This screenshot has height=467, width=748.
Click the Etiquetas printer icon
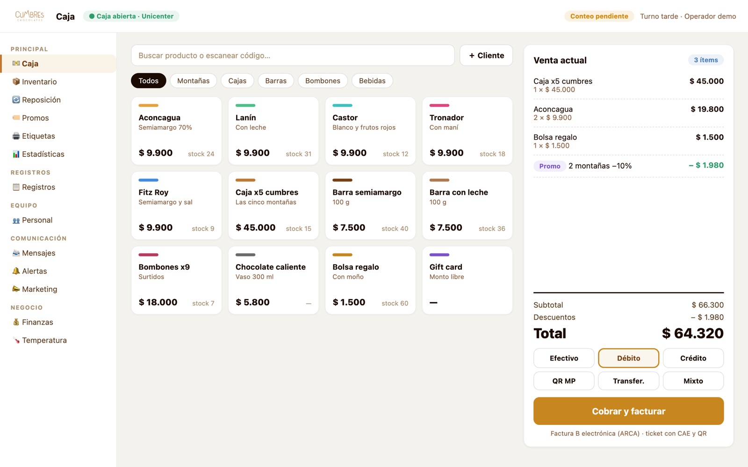click(16, 136)
